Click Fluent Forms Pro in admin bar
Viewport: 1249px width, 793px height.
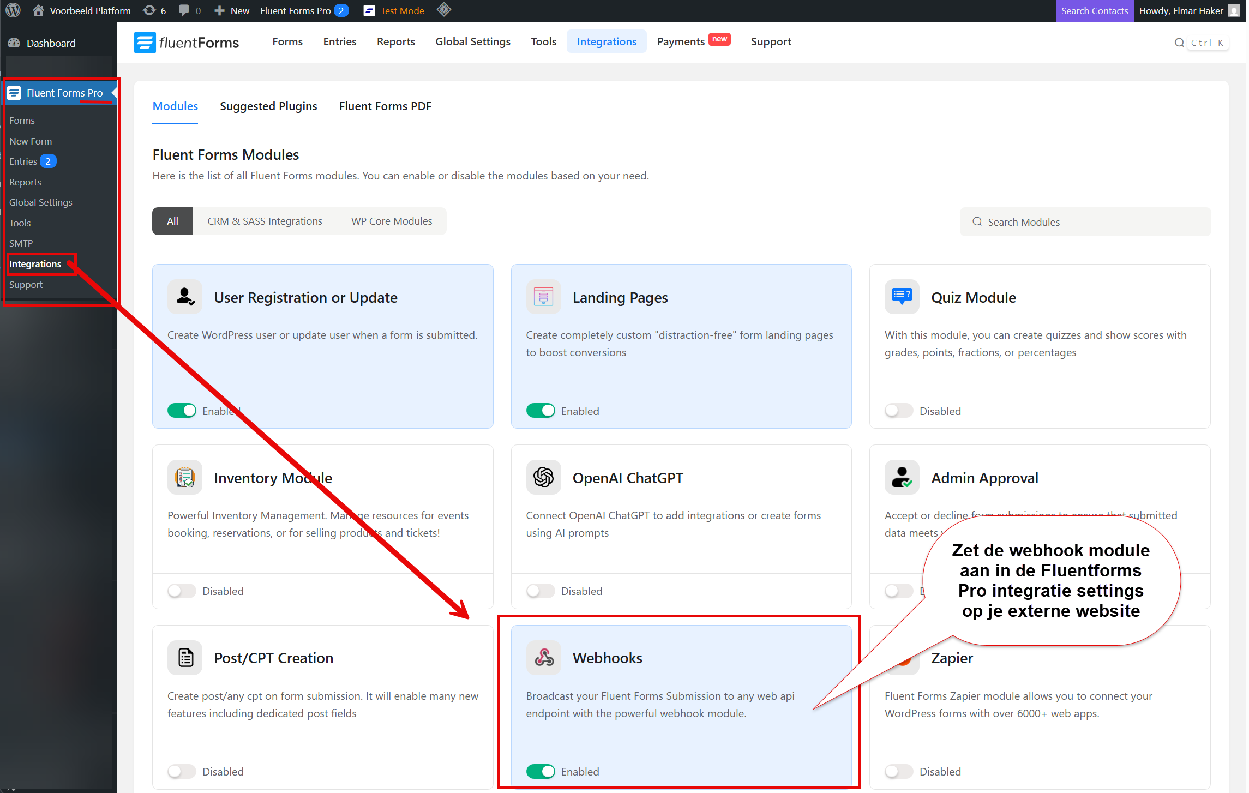(305, 10)
